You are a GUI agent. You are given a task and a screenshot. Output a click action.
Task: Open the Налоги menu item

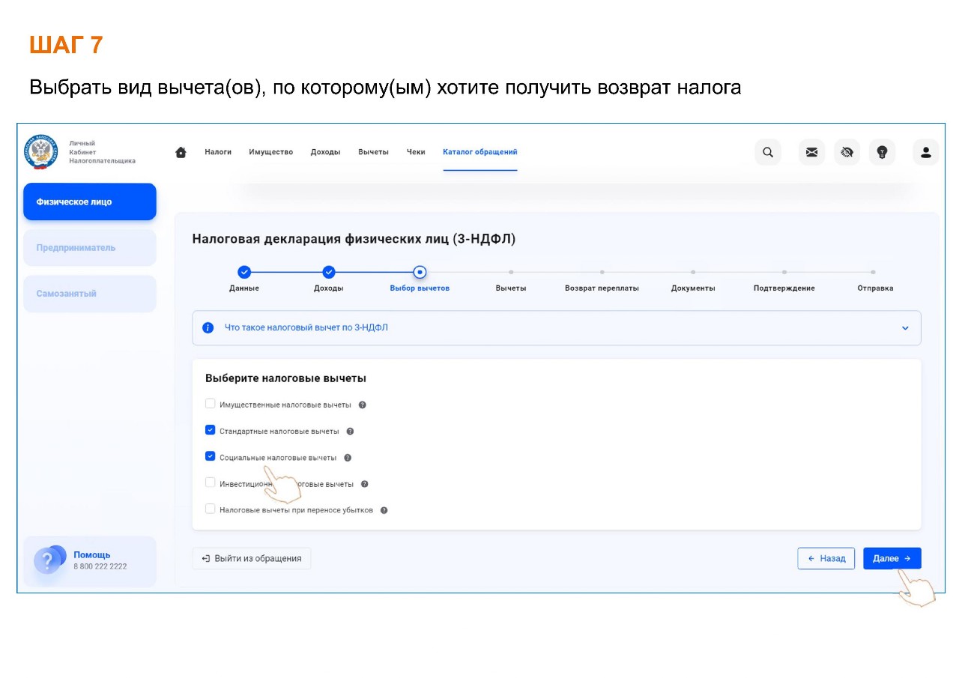[x=218, y=152]
